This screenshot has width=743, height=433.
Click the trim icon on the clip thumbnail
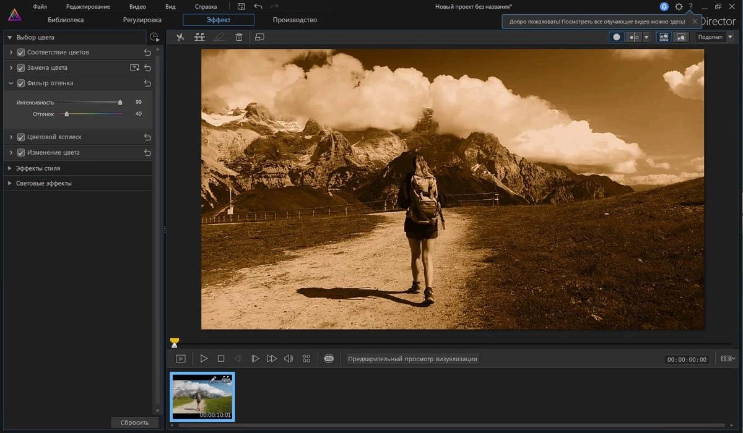[226, 379]
